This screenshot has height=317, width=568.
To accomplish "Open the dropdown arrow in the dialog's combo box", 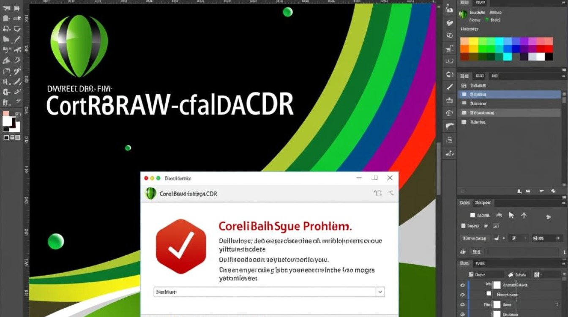I will click(380, 292).
